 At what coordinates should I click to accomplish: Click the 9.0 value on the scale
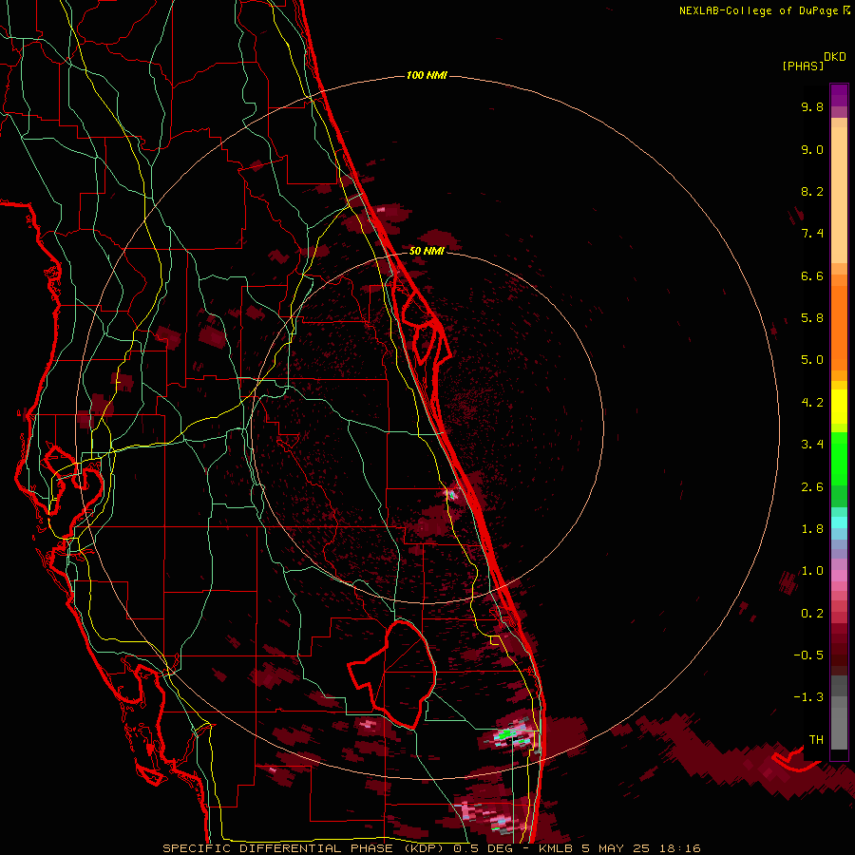pos(812,149)
